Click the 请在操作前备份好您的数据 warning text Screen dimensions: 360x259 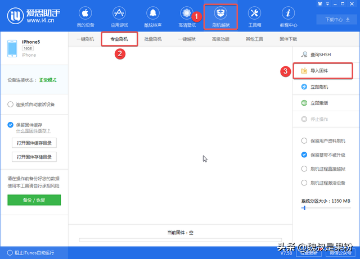point(34,179)
